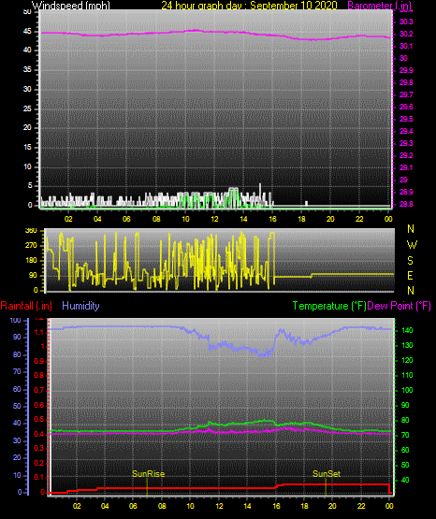Image resolution: width=436 pixels, height=519 pixels.
Task: Click the 08 hour tick on bottom graph
Action: [x=162, y=506]
